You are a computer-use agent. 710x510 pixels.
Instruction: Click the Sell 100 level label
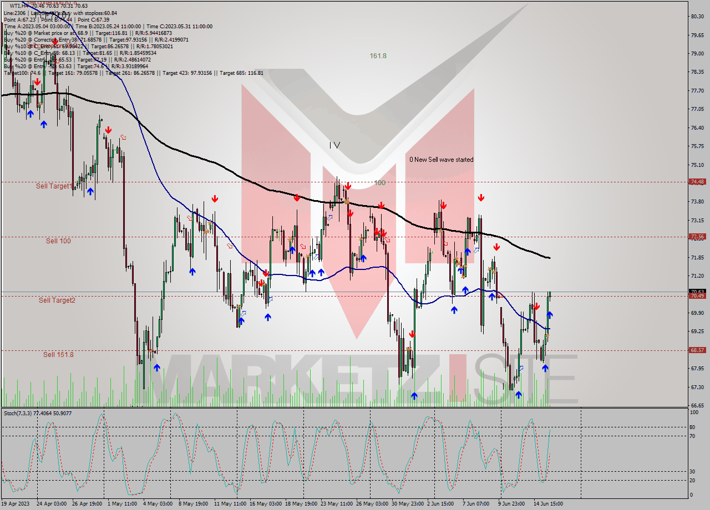58,241
